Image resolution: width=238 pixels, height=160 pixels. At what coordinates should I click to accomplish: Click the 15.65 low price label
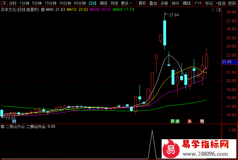(11, 118)
